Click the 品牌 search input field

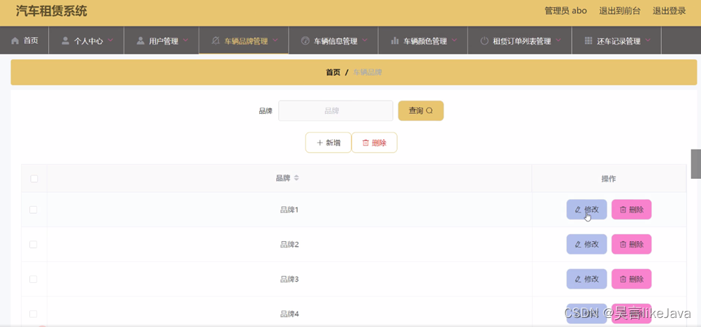335,111
